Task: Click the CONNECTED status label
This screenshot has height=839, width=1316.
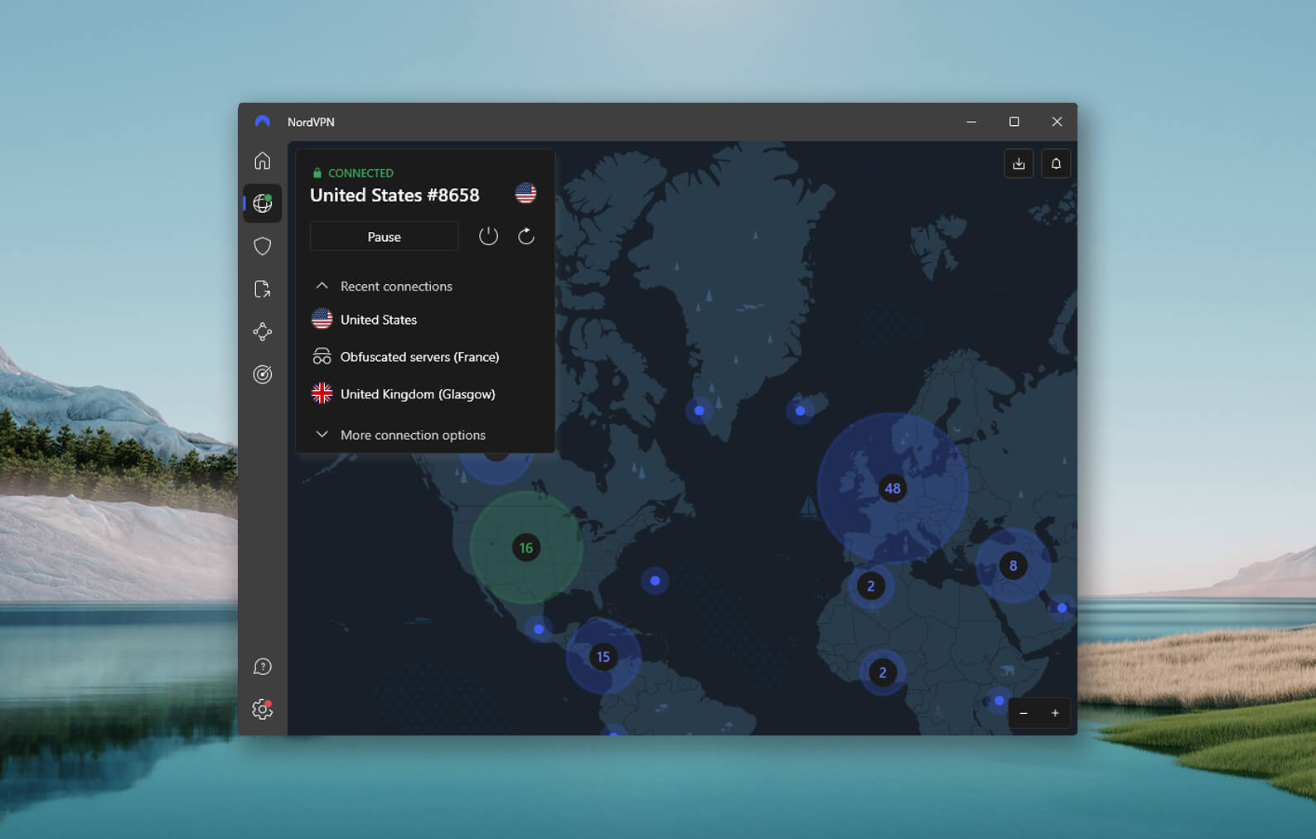Action: coord(360,173)
